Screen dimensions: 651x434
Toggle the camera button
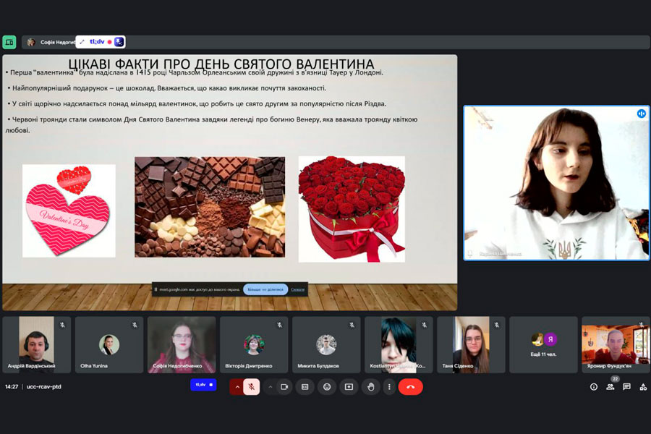(x=284, y=387)
